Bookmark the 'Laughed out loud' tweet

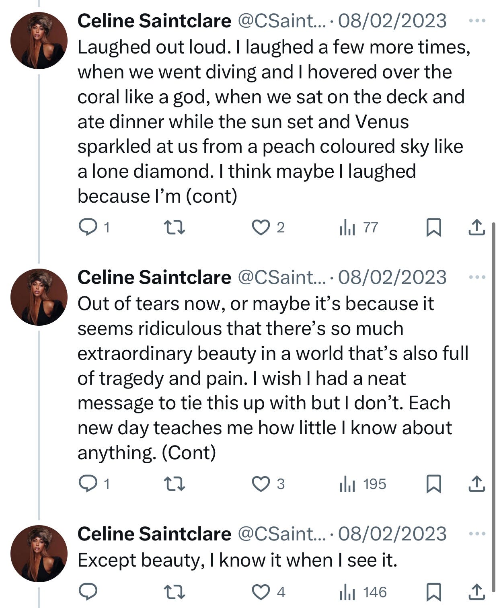point(433,228)
